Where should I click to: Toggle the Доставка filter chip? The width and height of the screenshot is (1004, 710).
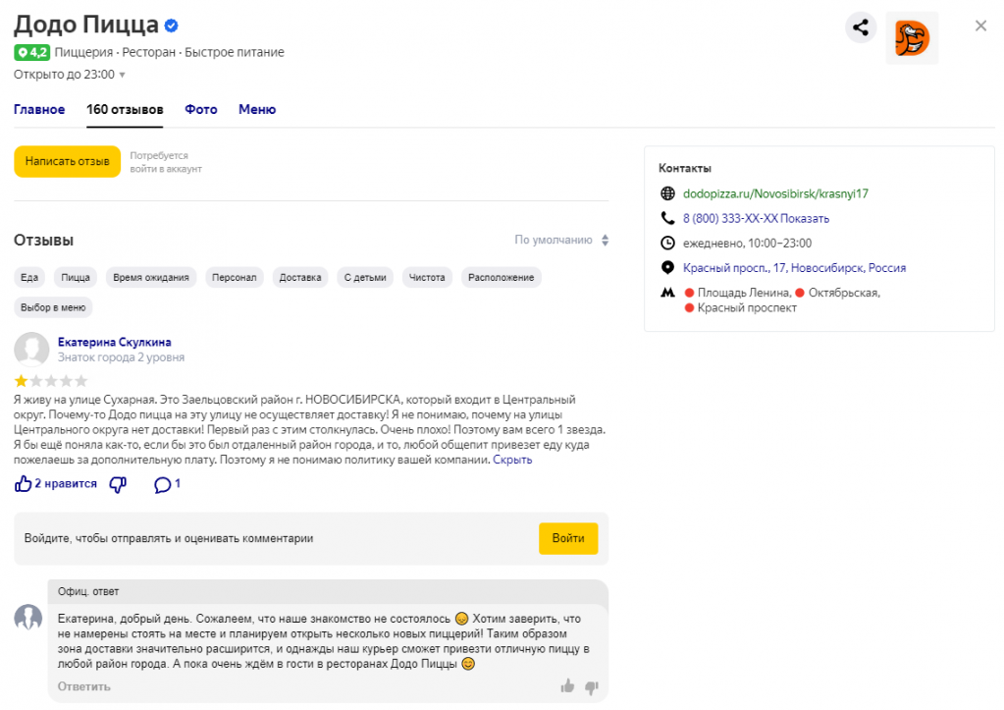[300, 278]
